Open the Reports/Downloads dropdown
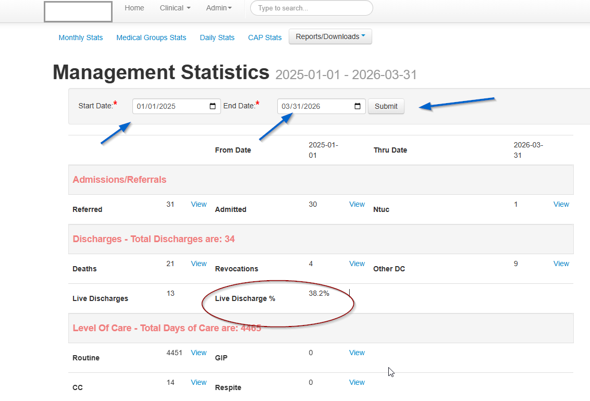590x401 pixels. (330, 36)
